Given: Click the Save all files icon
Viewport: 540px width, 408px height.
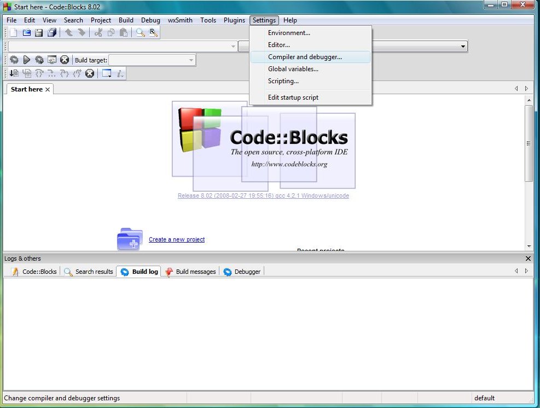Looking at the screenshot, I should 51,33.
